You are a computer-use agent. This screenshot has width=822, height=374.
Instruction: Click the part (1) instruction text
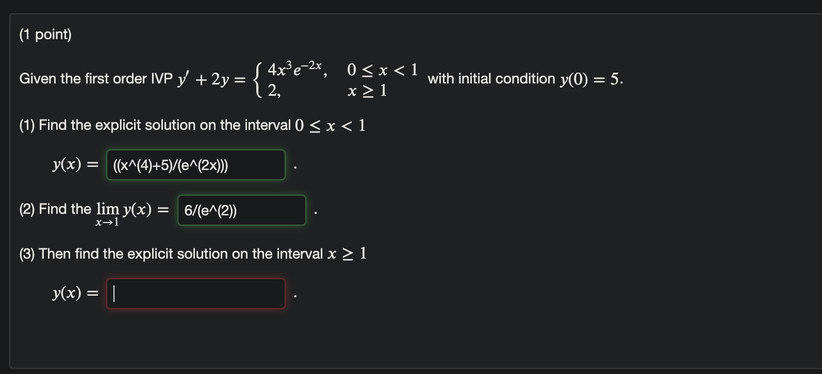(191, 125)
